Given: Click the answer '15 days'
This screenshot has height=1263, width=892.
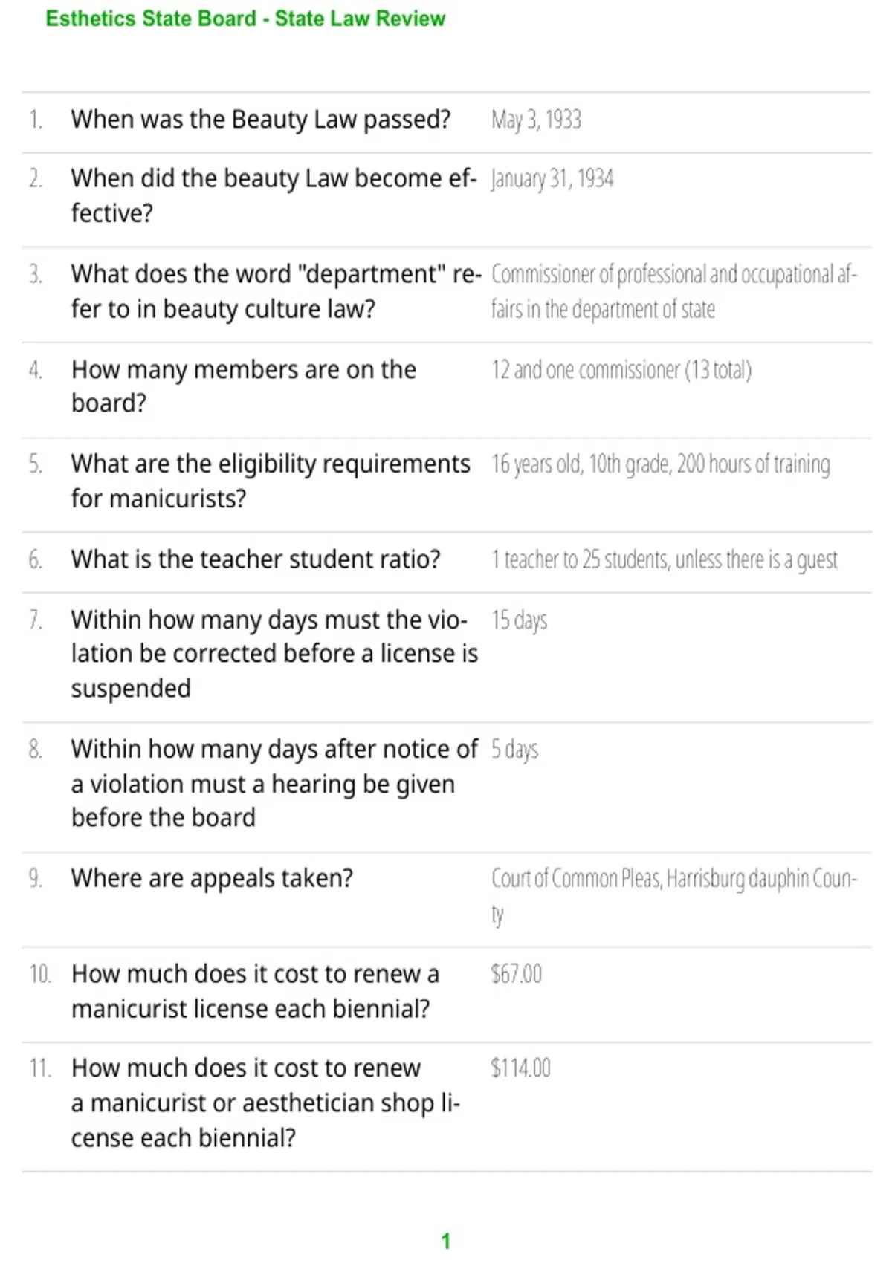Looking at the screenshot, I should coord(519,620).
